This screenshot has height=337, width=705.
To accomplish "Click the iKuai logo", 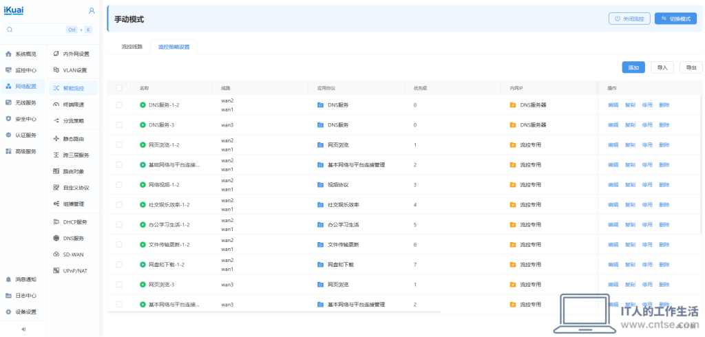I will 14,10.
